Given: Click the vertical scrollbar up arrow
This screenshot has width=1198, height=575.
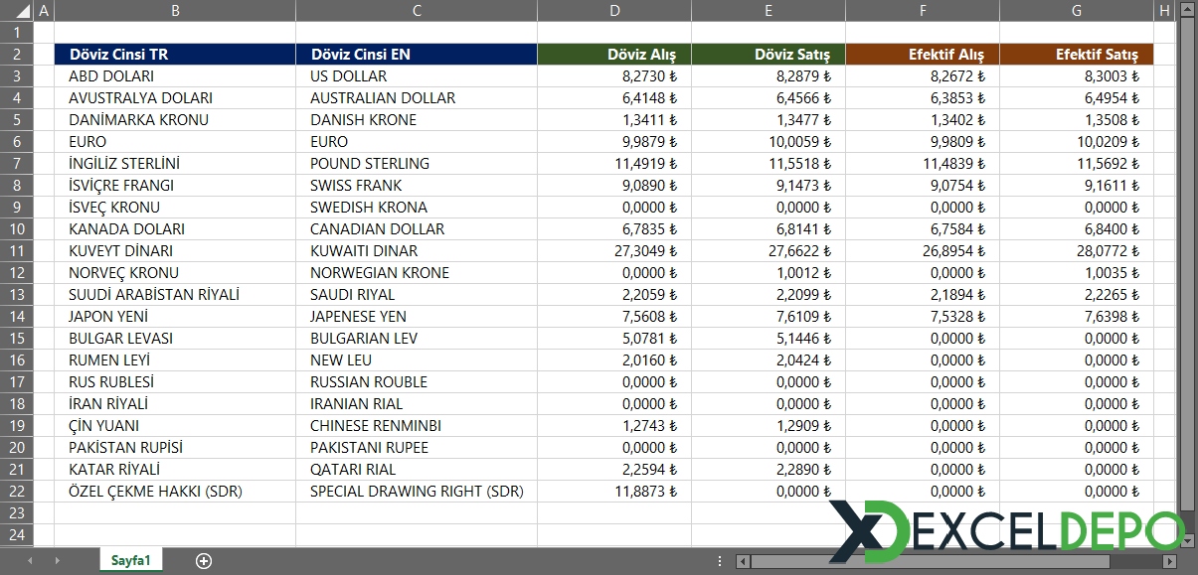Looking at the screenshot, I should click(1187, 10).
